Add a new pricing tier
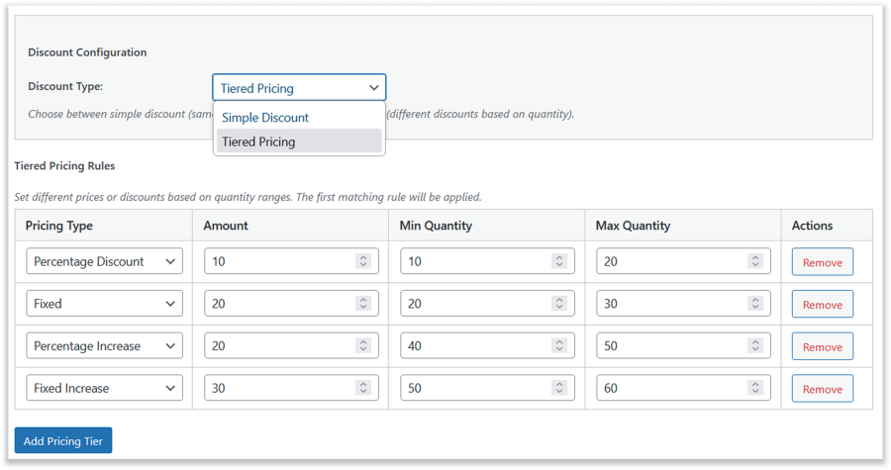Screen dimensions: 891x470 63,440
